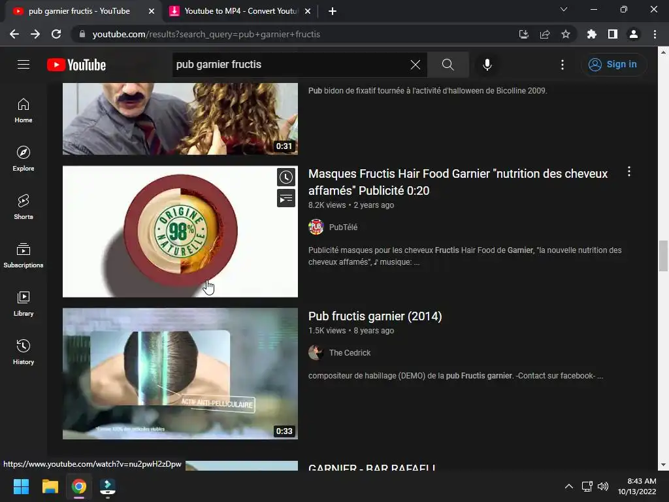Click PubTélé channel name
This screenshot has height=502, width=669.
coord(343,227)
